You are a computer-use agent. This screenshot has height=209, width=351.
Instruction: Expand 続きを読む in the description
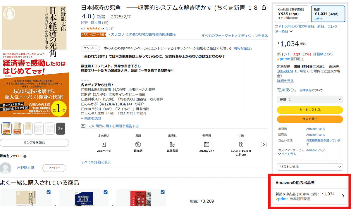point(91,118)
